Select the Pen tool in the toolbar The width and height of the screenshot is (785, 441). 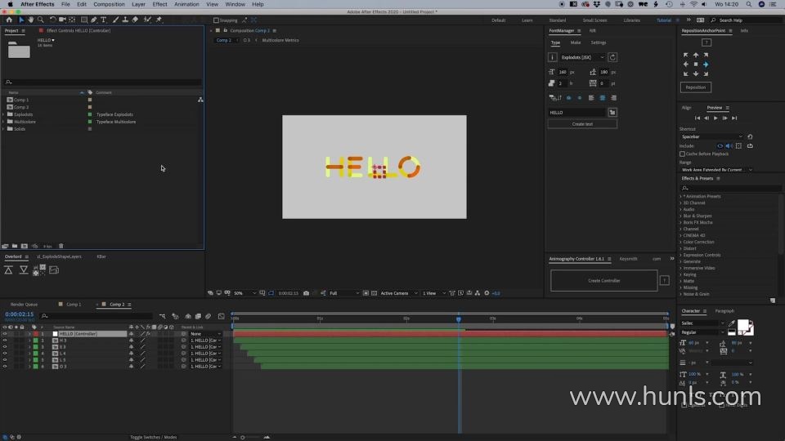click(94, 20)
